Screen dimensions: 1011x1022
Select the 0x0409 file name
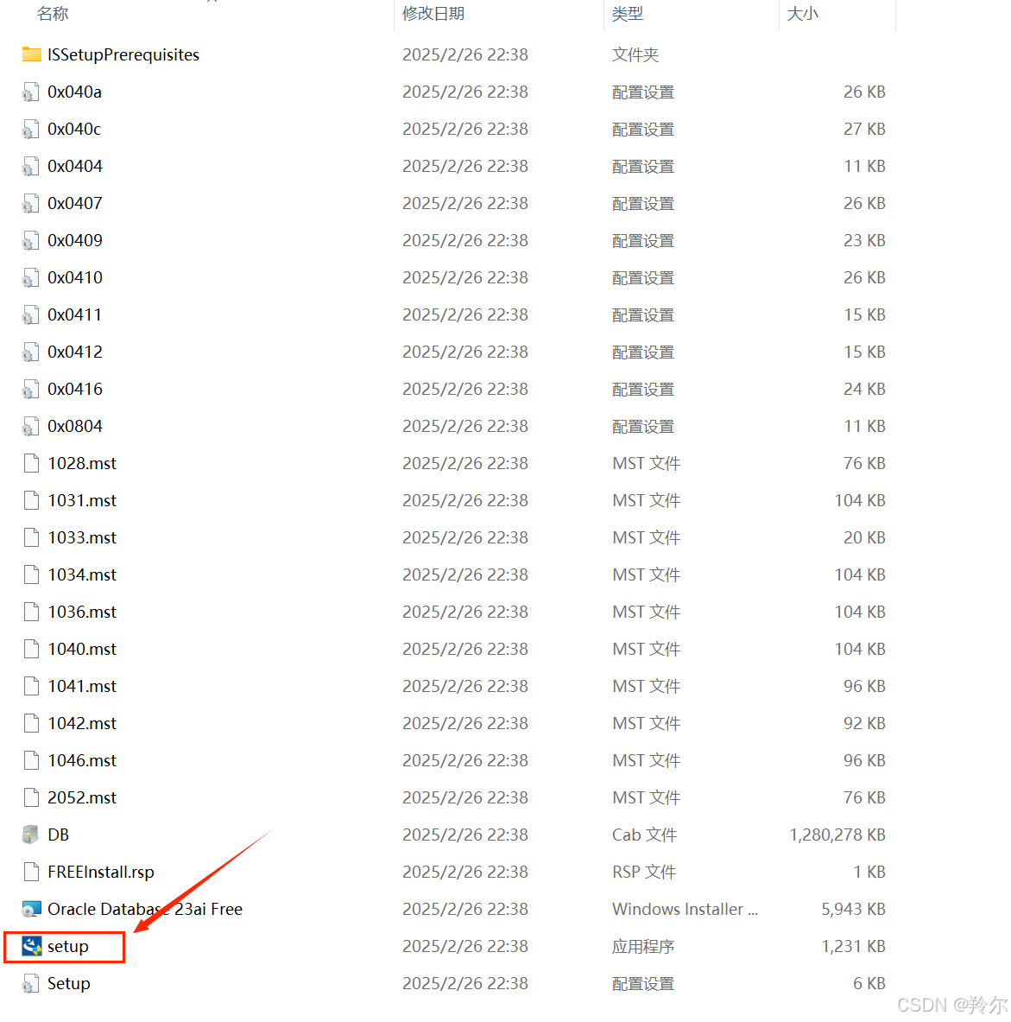(x=75, y=240)
